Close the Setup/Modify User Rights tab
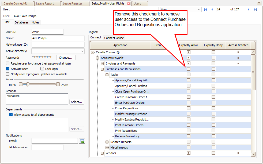 click(129, 3)
